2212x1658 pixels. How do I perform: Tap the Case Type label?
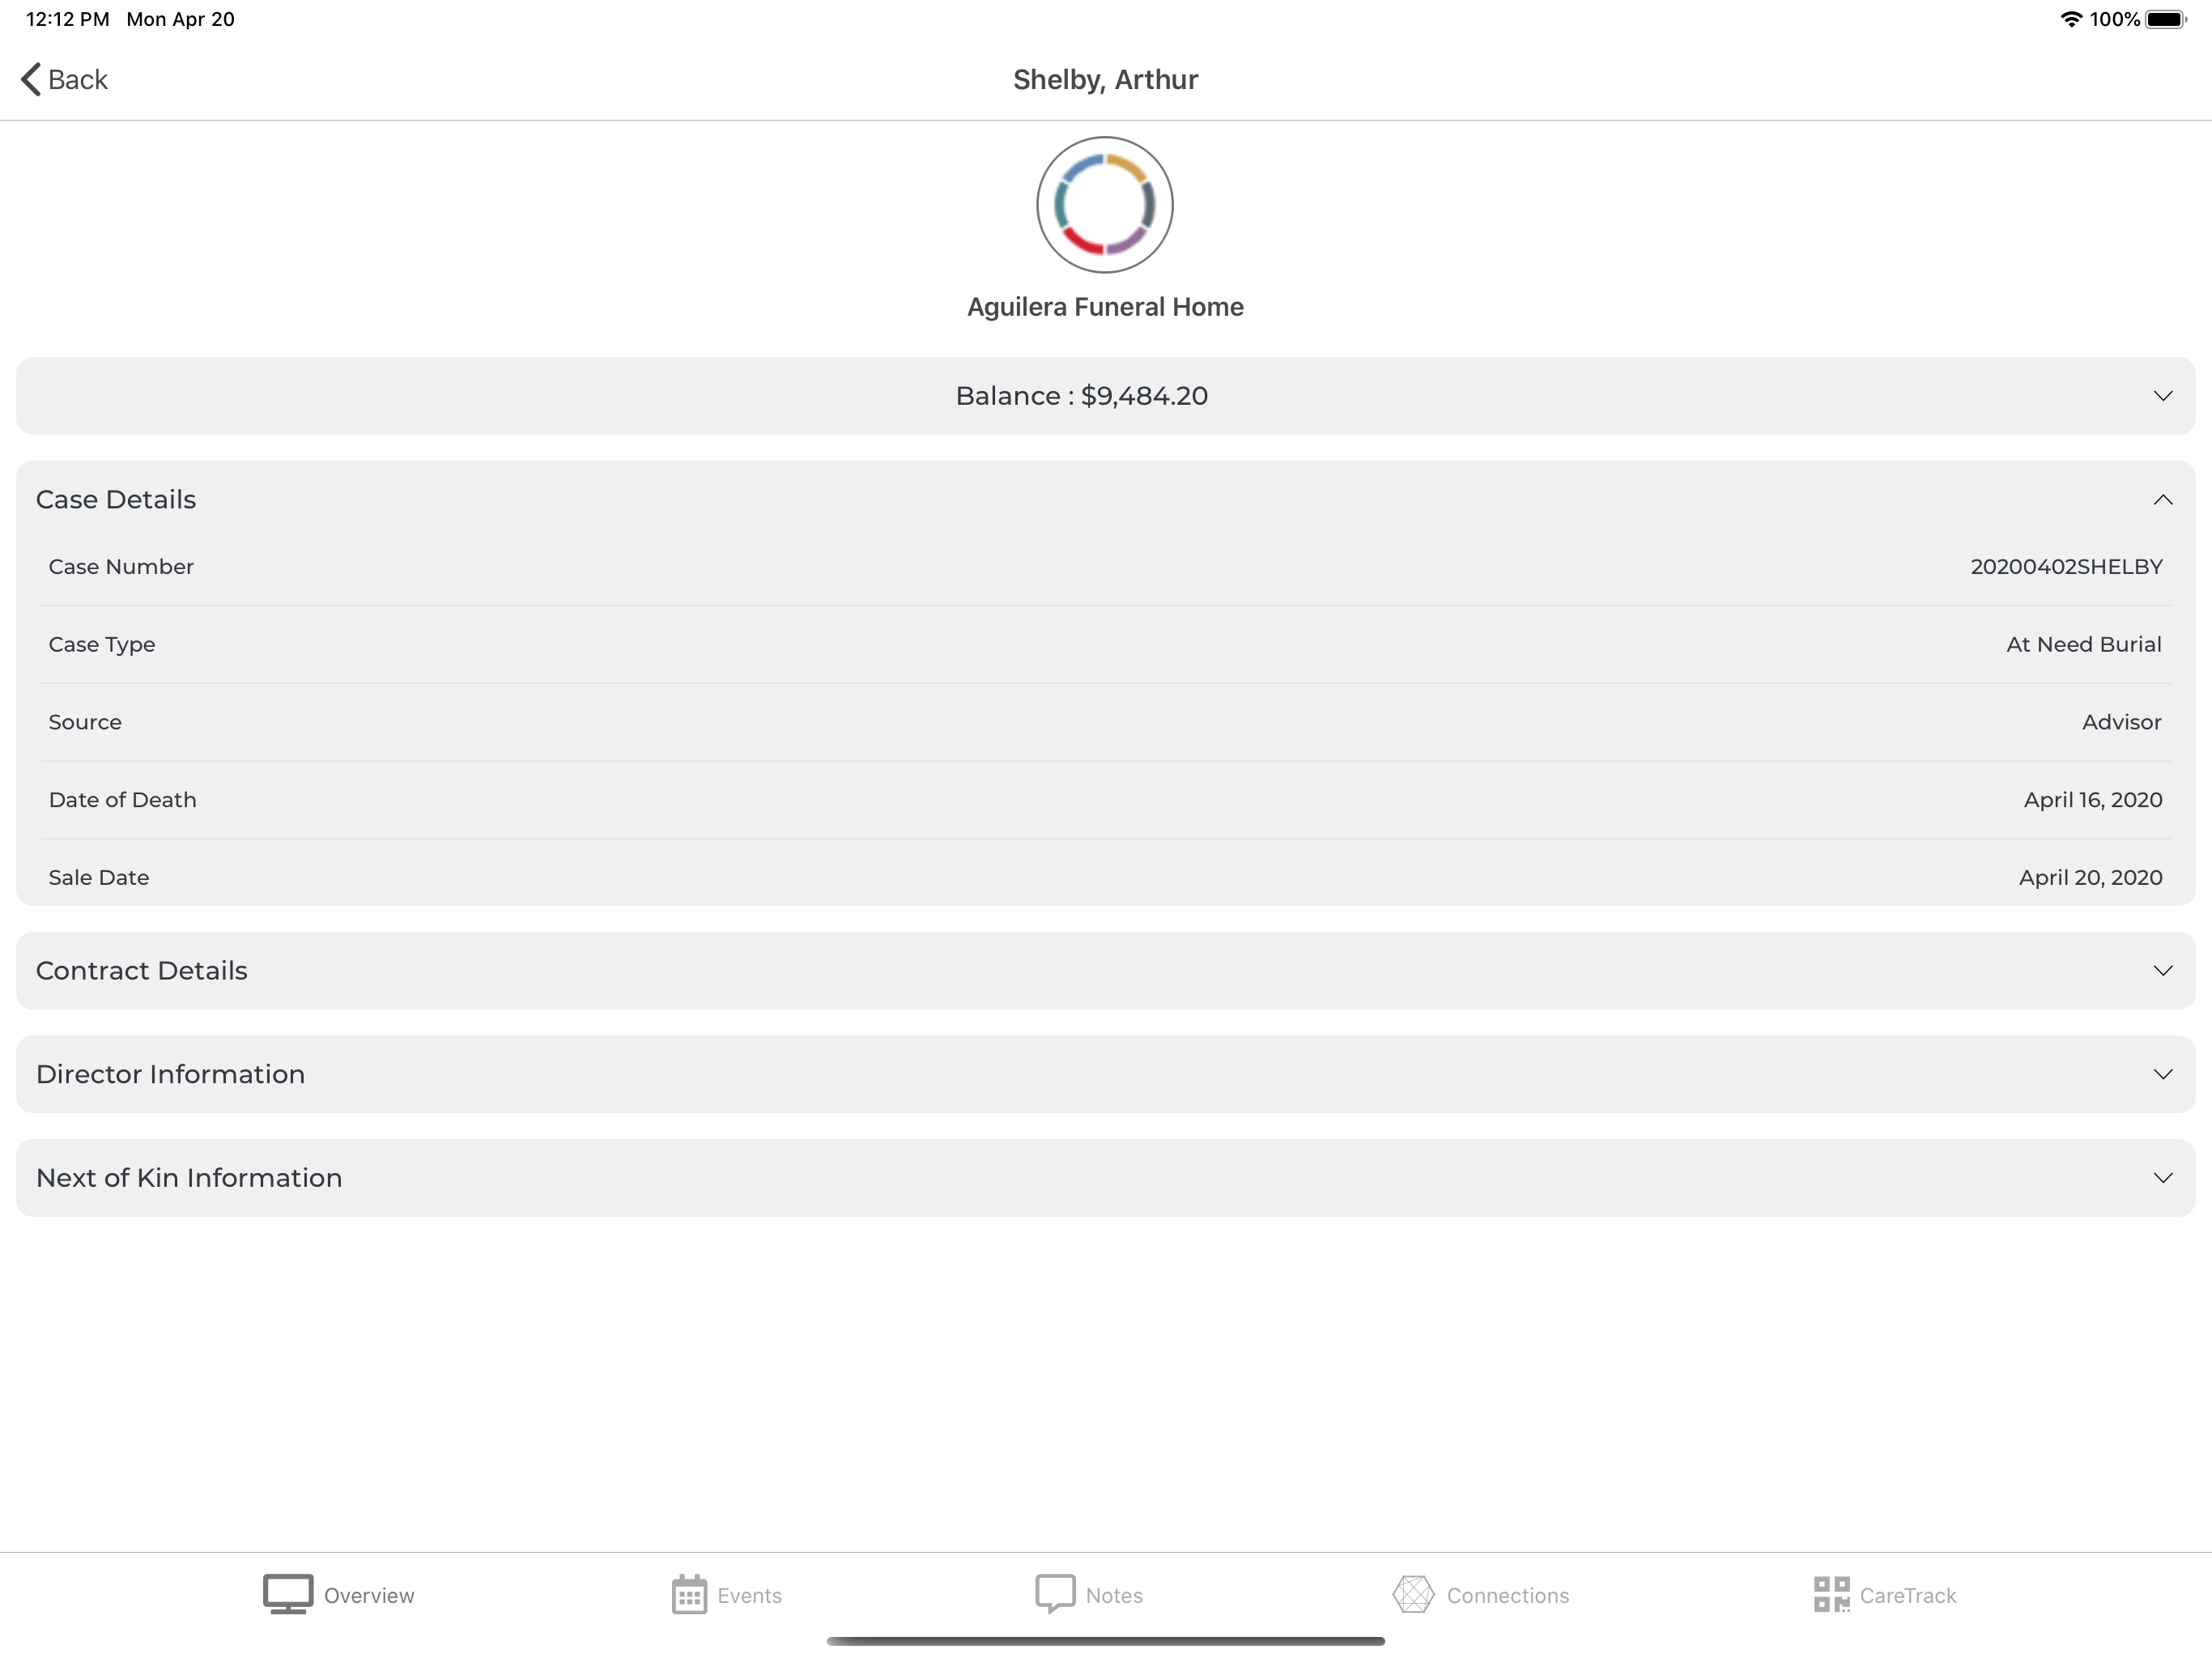tap(102, 645)
